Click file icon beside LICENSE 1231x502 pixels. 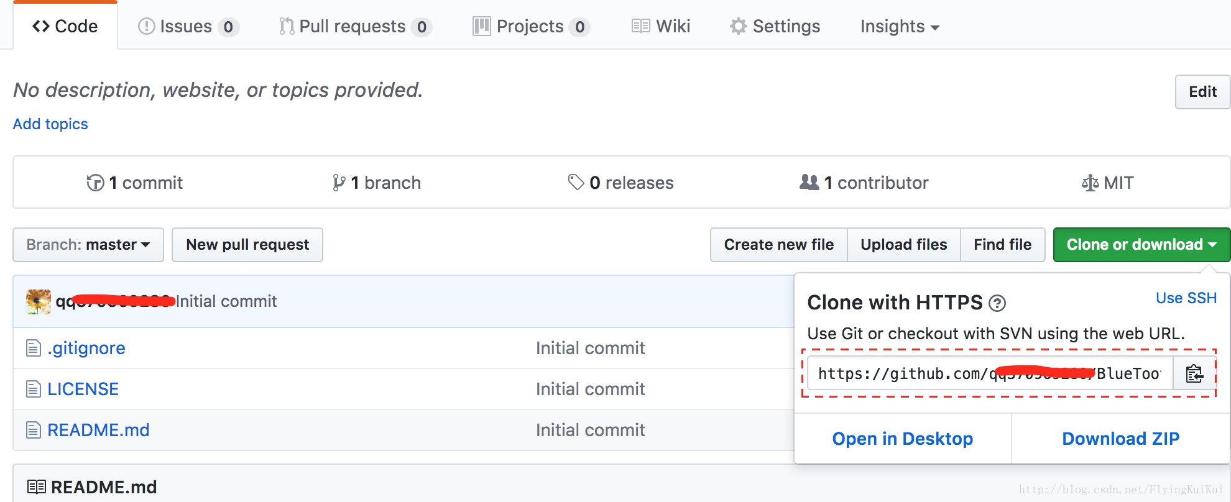click(34, 389)
